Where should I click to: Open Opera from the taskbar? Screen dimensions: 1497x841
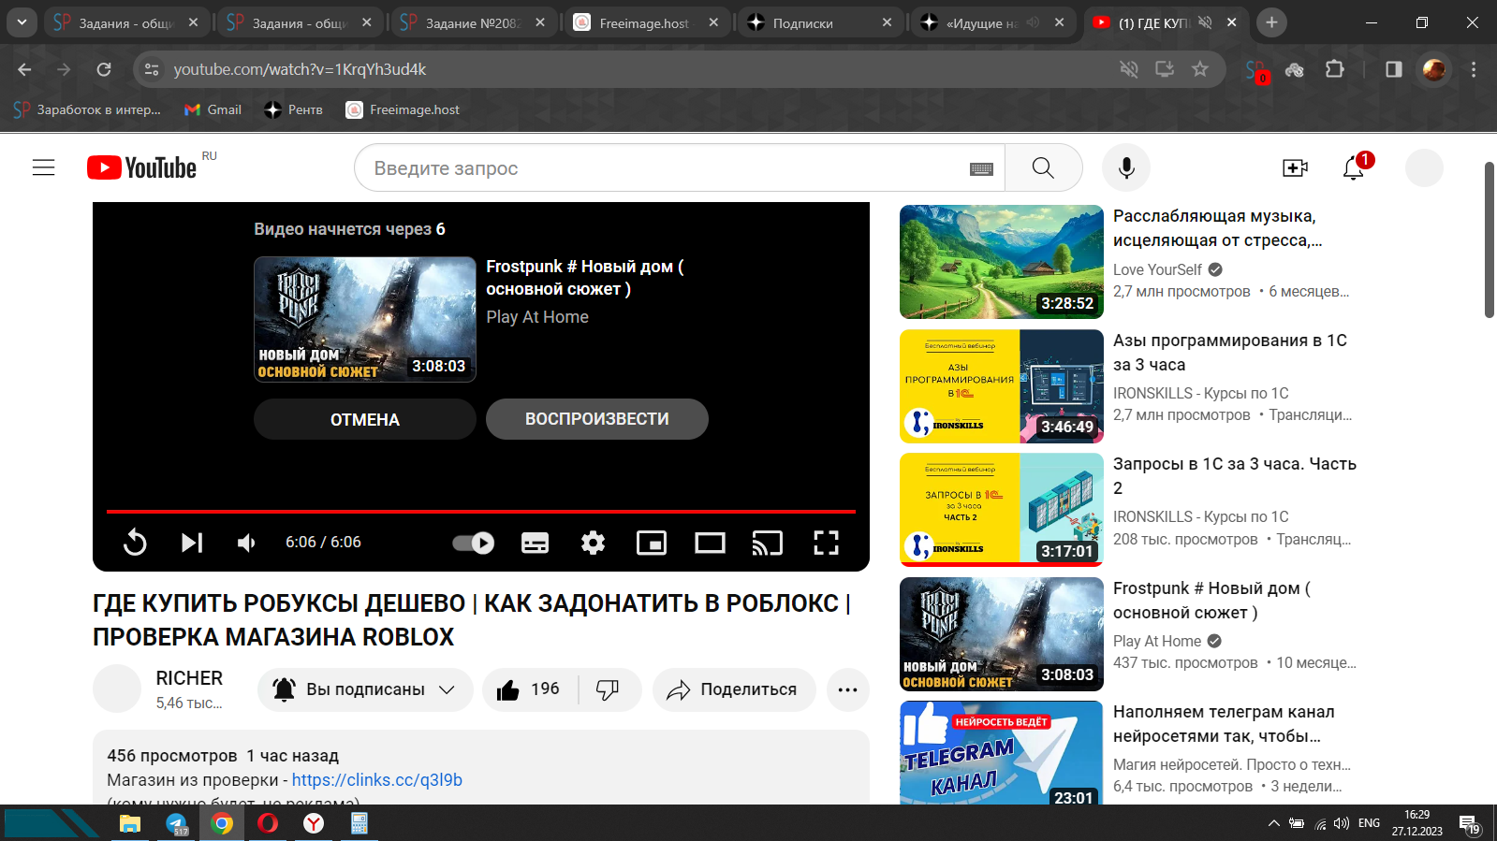pos(268,823)
